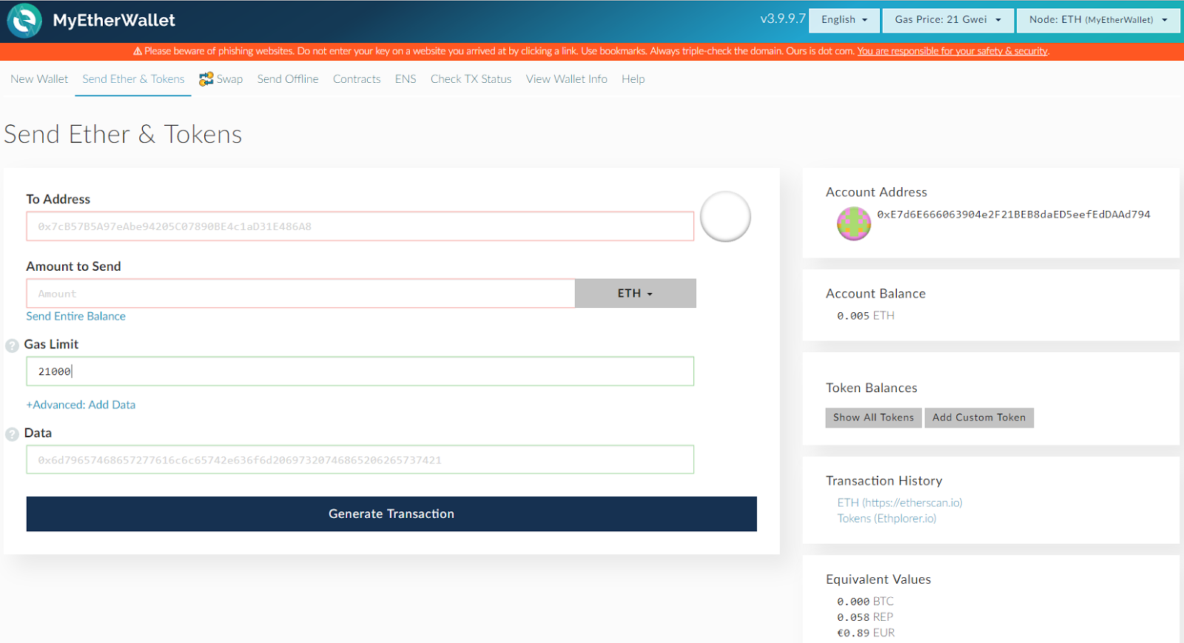Click the empty To Address identicon circle
This screenshot has width=1184, height=643.
click(725, 216)
